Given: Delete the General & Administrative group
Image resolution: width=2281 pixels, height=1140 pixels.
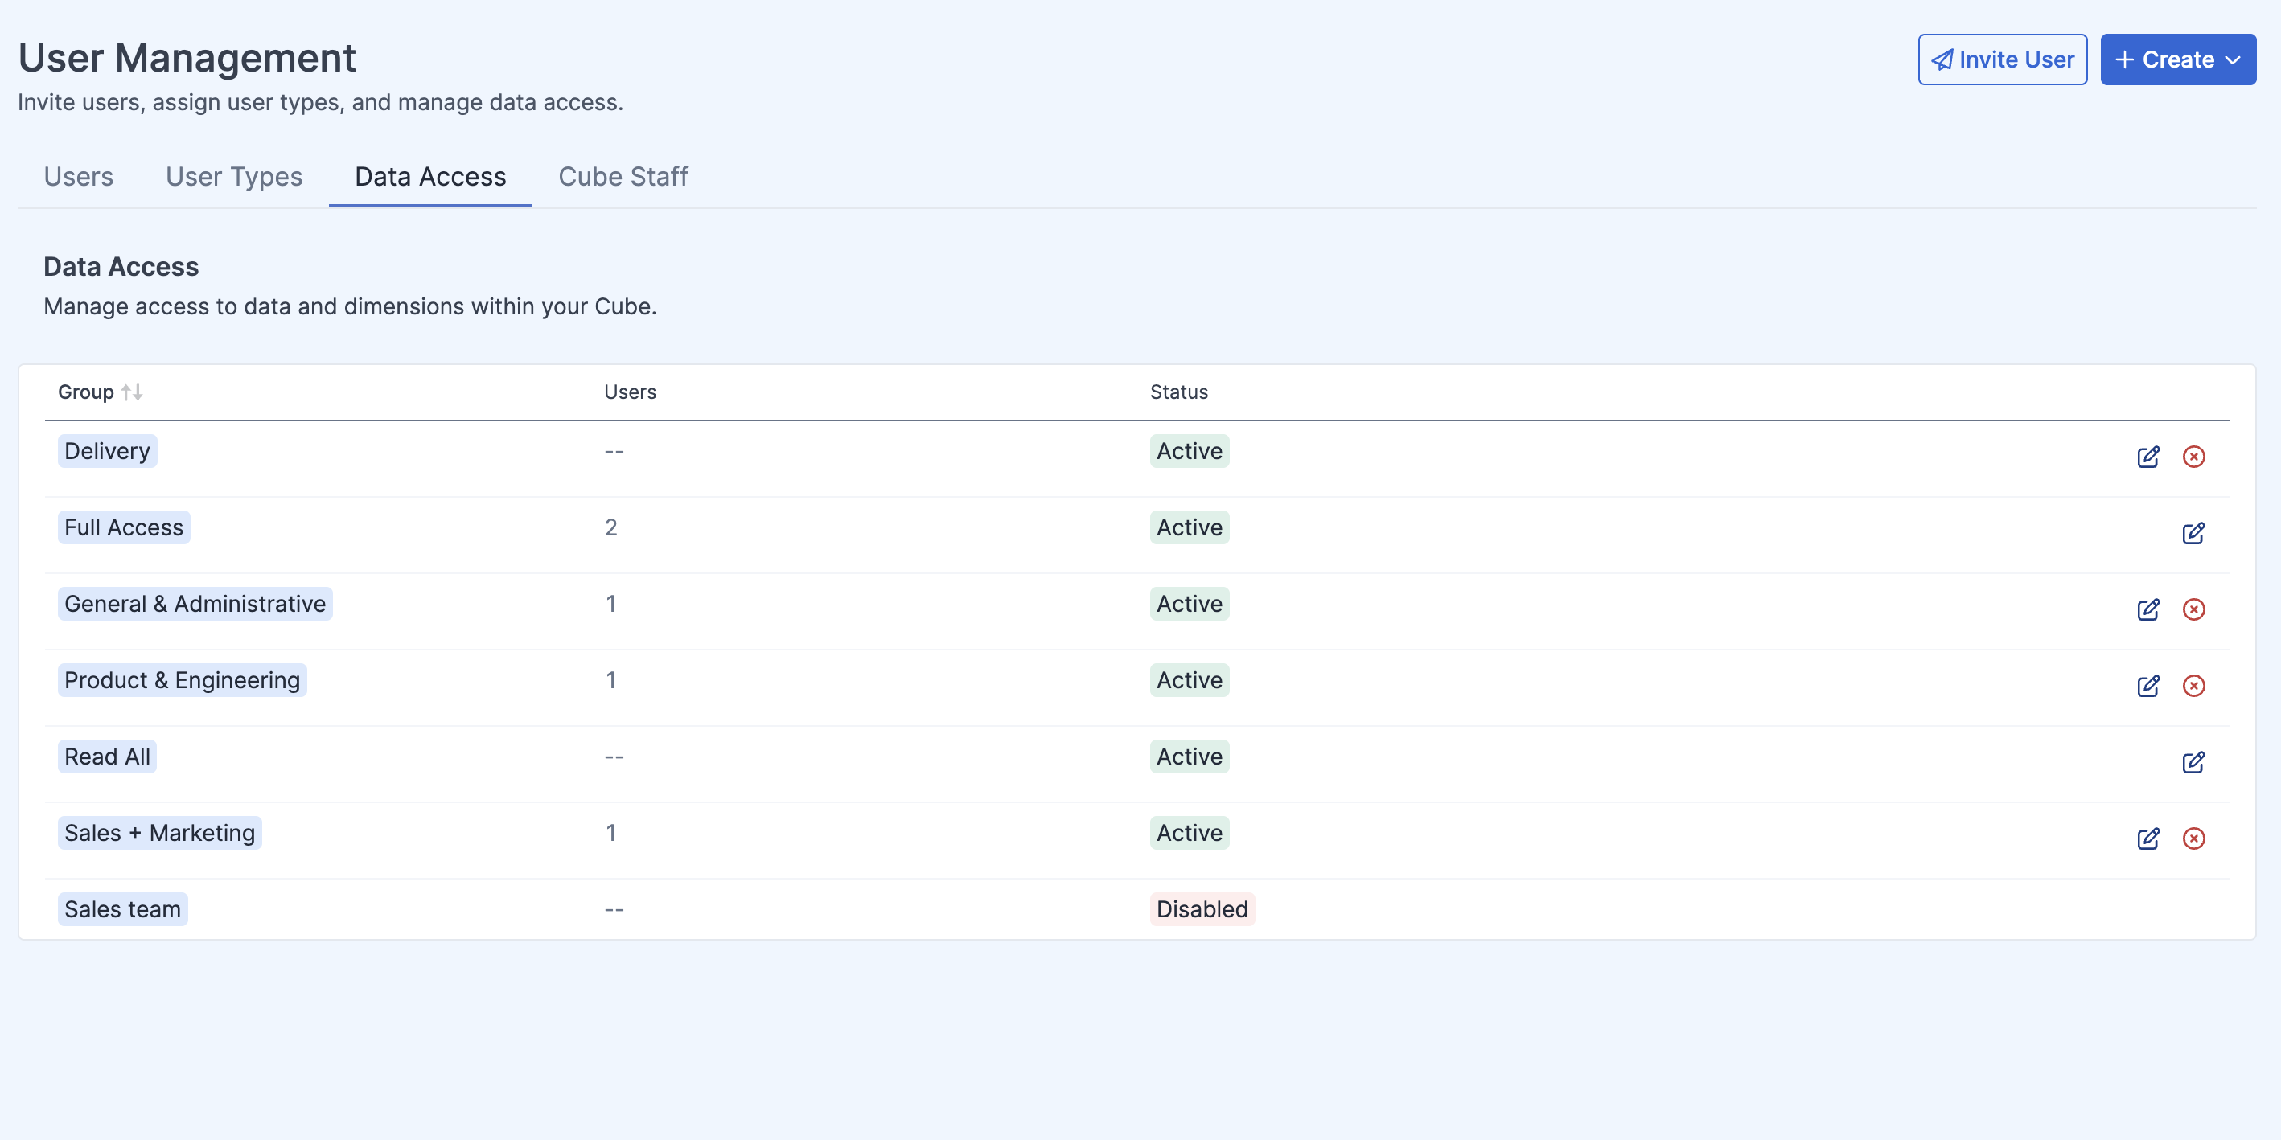Looking at the screenshot, I should 2193,609.
